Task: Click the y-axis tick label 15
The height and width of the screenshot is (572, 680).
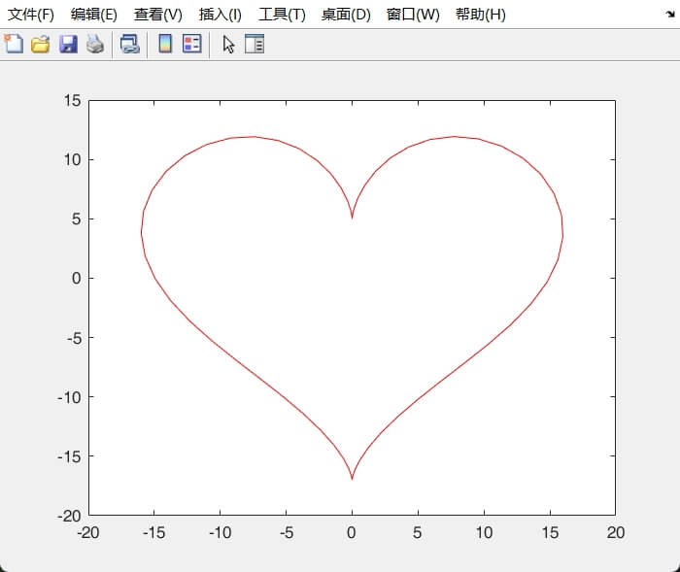Action: pyautogui.click(x=73, y=101)
